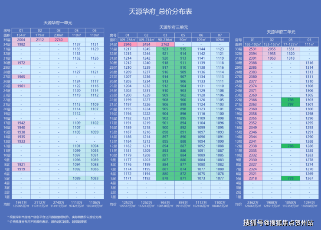Viewport: 321px width, 230px height.
Task: Click the 2762 cell on floor 34
Action: point(165,44)
